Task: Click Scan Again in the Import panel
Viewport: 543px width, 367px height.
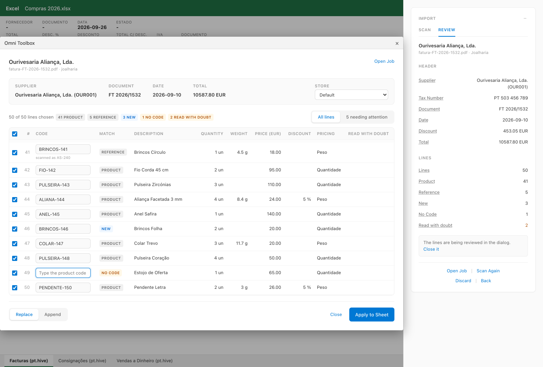Action: [488, 271]
